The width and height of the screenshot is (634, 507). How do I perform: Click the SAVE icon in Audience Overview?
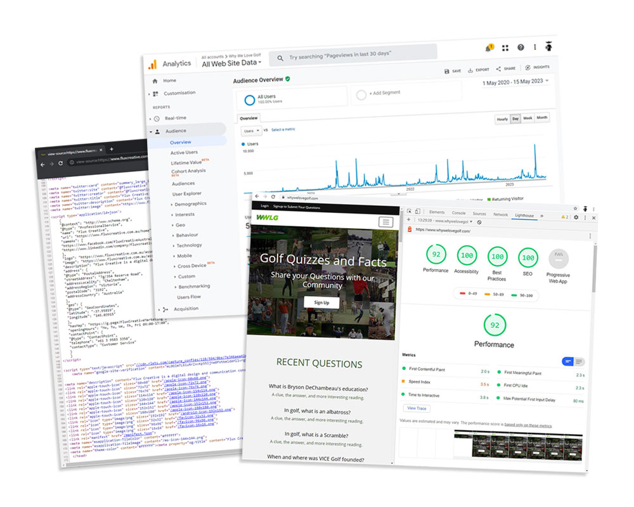pyautogui.click(x=451, y=67)
